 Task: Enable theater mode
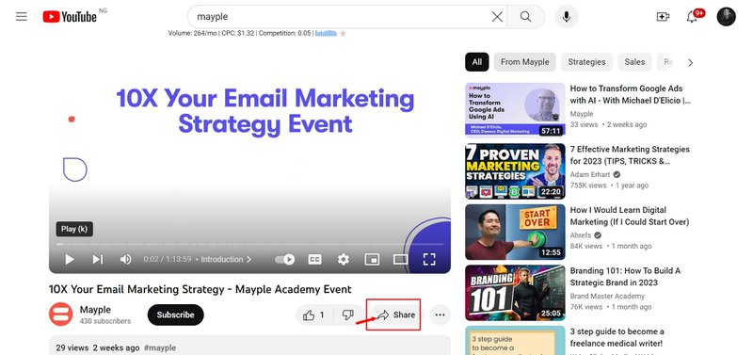[400, 259]
